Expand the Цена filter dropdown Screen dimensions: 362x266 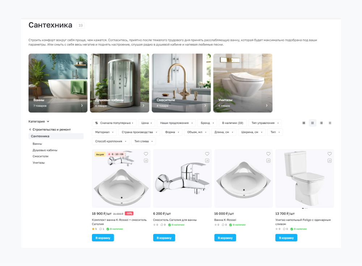pyautogui.click(x=147, y=123)
